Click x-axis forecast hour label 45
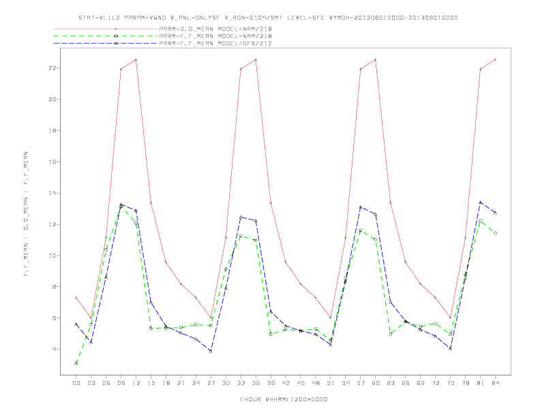 [x=301, y=383]
